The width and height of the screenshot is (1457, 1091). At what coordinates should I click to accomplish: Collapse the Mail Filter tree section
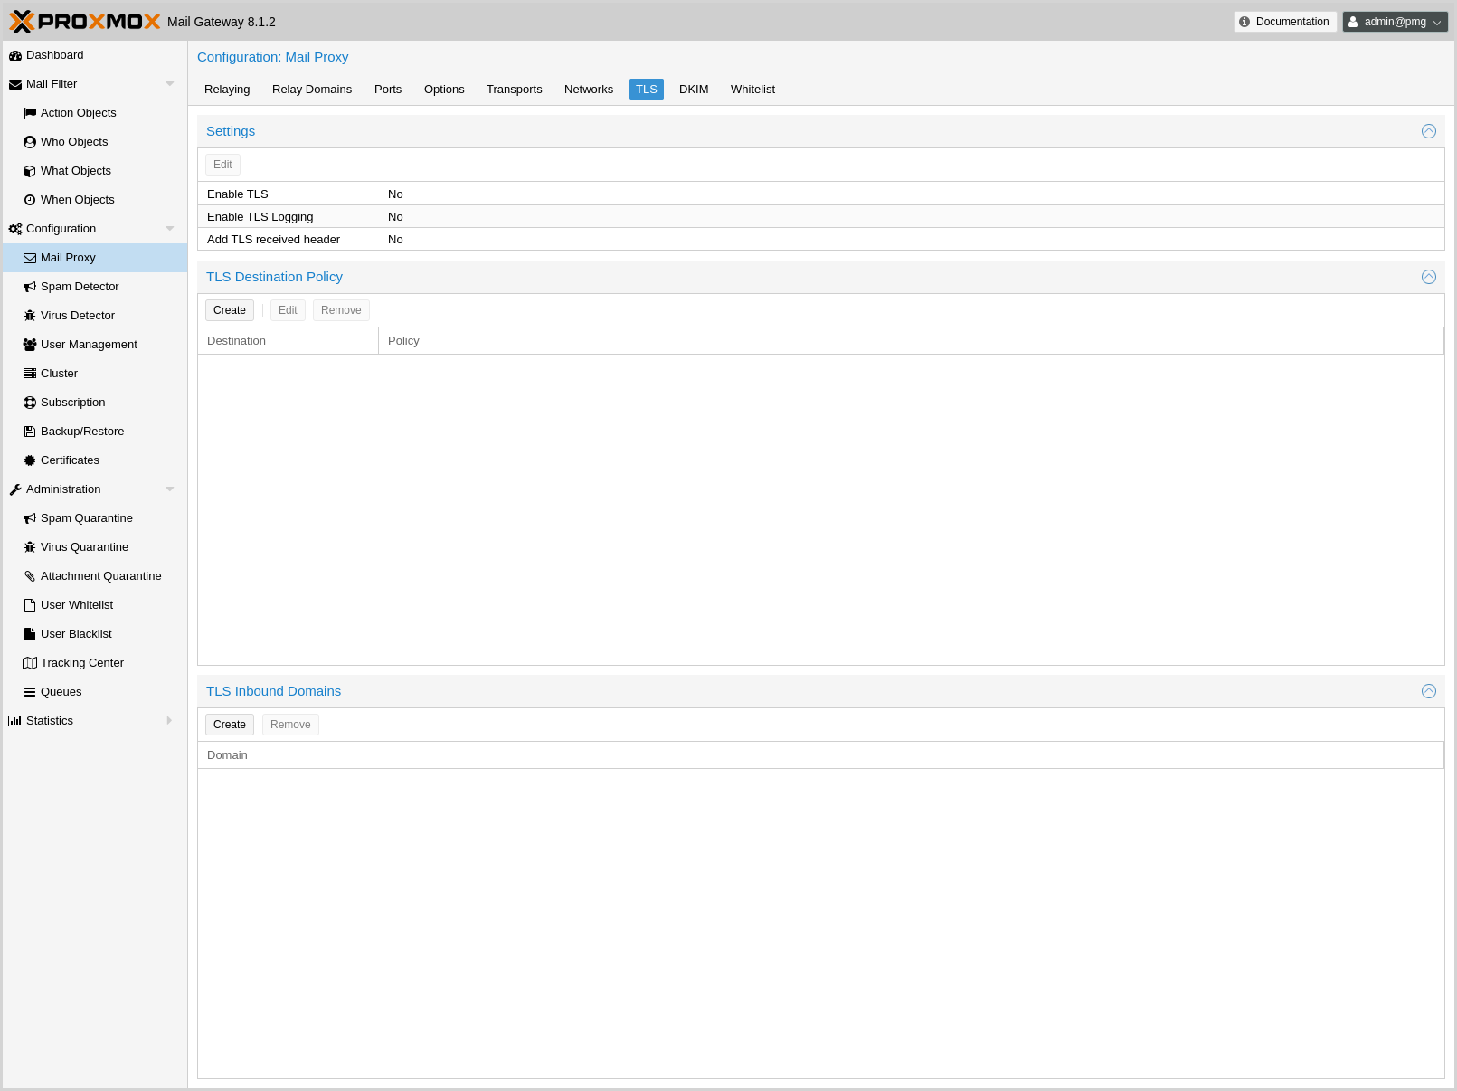click(169, 84)
